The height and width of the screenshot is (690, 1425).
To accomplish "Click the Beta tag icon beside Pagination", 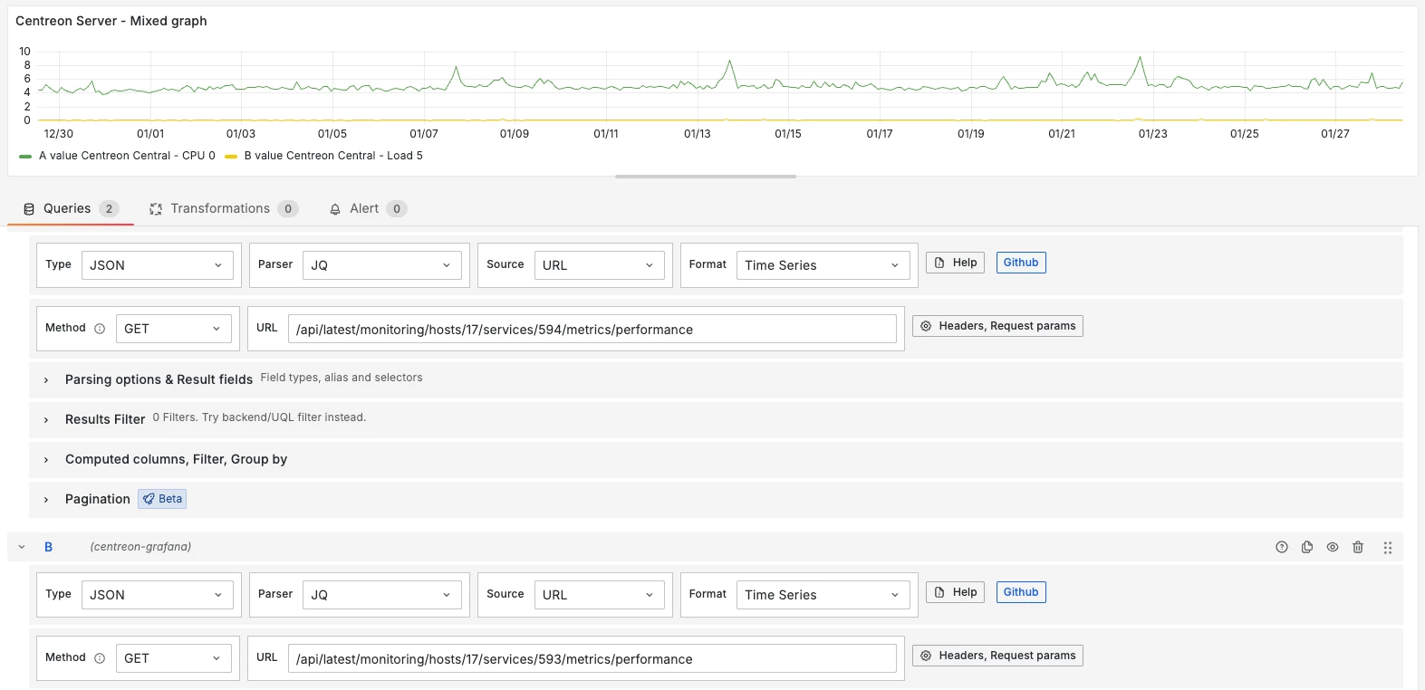I will tap(149, 499).
